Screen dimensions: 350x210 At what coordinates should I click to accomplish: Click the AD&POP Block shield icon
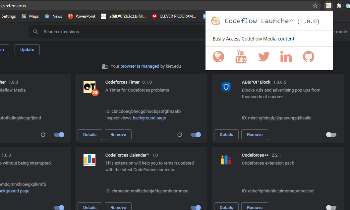[x=226, y=87]
